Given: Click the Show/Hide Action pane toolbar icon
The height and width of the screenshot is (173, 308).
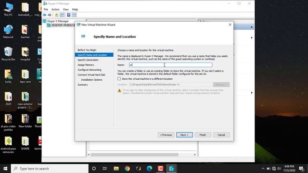Looking at the screenshot, I should point(74,15).
